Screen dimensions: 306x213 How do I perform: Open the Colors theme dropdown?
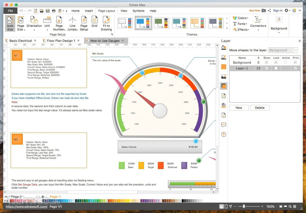click(241, 18)
